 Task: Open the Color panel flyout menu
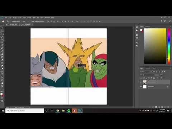click(171, 26)
